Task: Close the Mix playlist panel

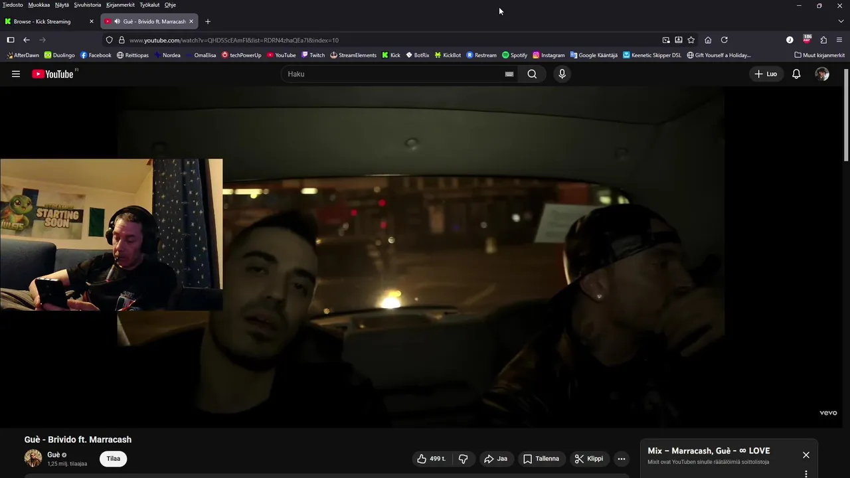Action: [806, 455]
